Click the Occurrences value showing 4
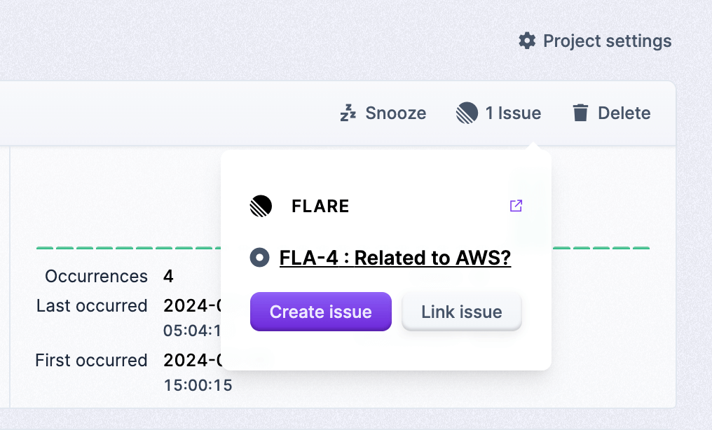The width and height of the screenshot is (712, 430). point(167,276)
